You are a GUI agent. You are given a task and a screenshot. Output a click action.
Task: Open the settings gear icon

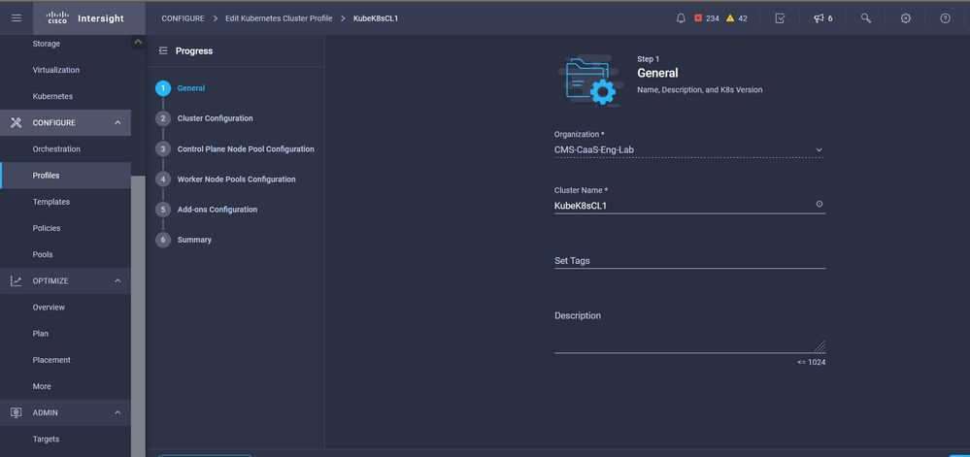pyautogui.click(x=906, y=17)
